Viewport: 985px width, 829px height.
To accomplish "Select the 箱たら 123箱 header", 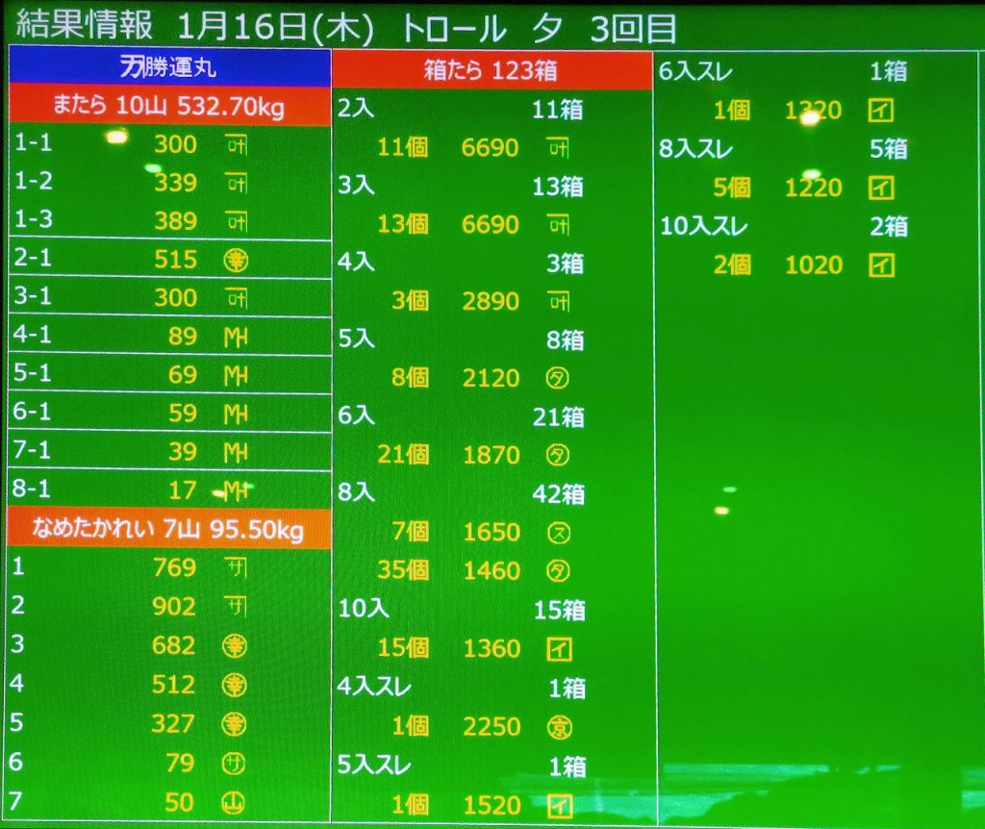I will pos(492,70).
